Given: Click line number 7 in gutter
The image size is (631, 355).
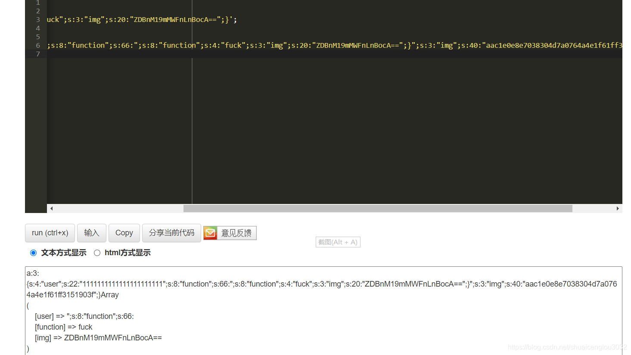Looking at the screenshot, I should (x=38, y=54).
